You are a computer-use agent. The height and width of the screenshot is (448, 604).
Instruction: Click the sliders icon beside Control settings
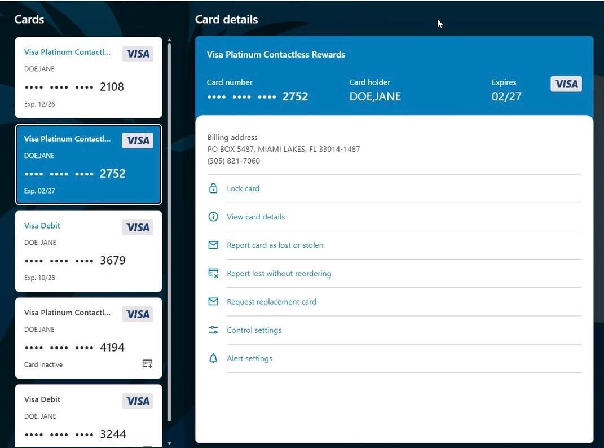[x=213, y=330]
